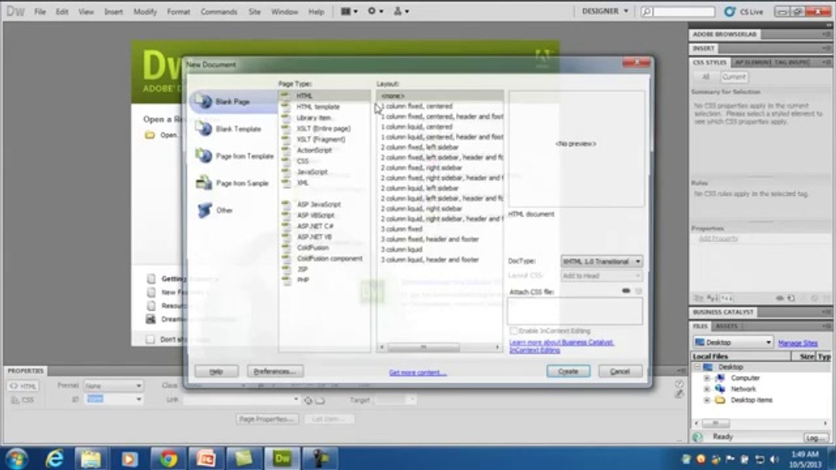The height and width of the screenshot is (470, 836).
Task: Show Current selection mode in CSS Styles
Action: pyautogui.click(x=733, y=76)
